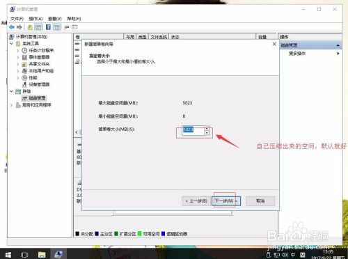
Task: Click the Up One Level folder icon
Action: (x=30, y=27)
